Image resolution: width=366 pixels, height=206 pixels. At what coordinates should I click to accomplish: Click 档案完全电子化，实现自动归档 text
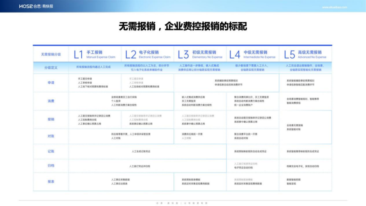point(303,166)
